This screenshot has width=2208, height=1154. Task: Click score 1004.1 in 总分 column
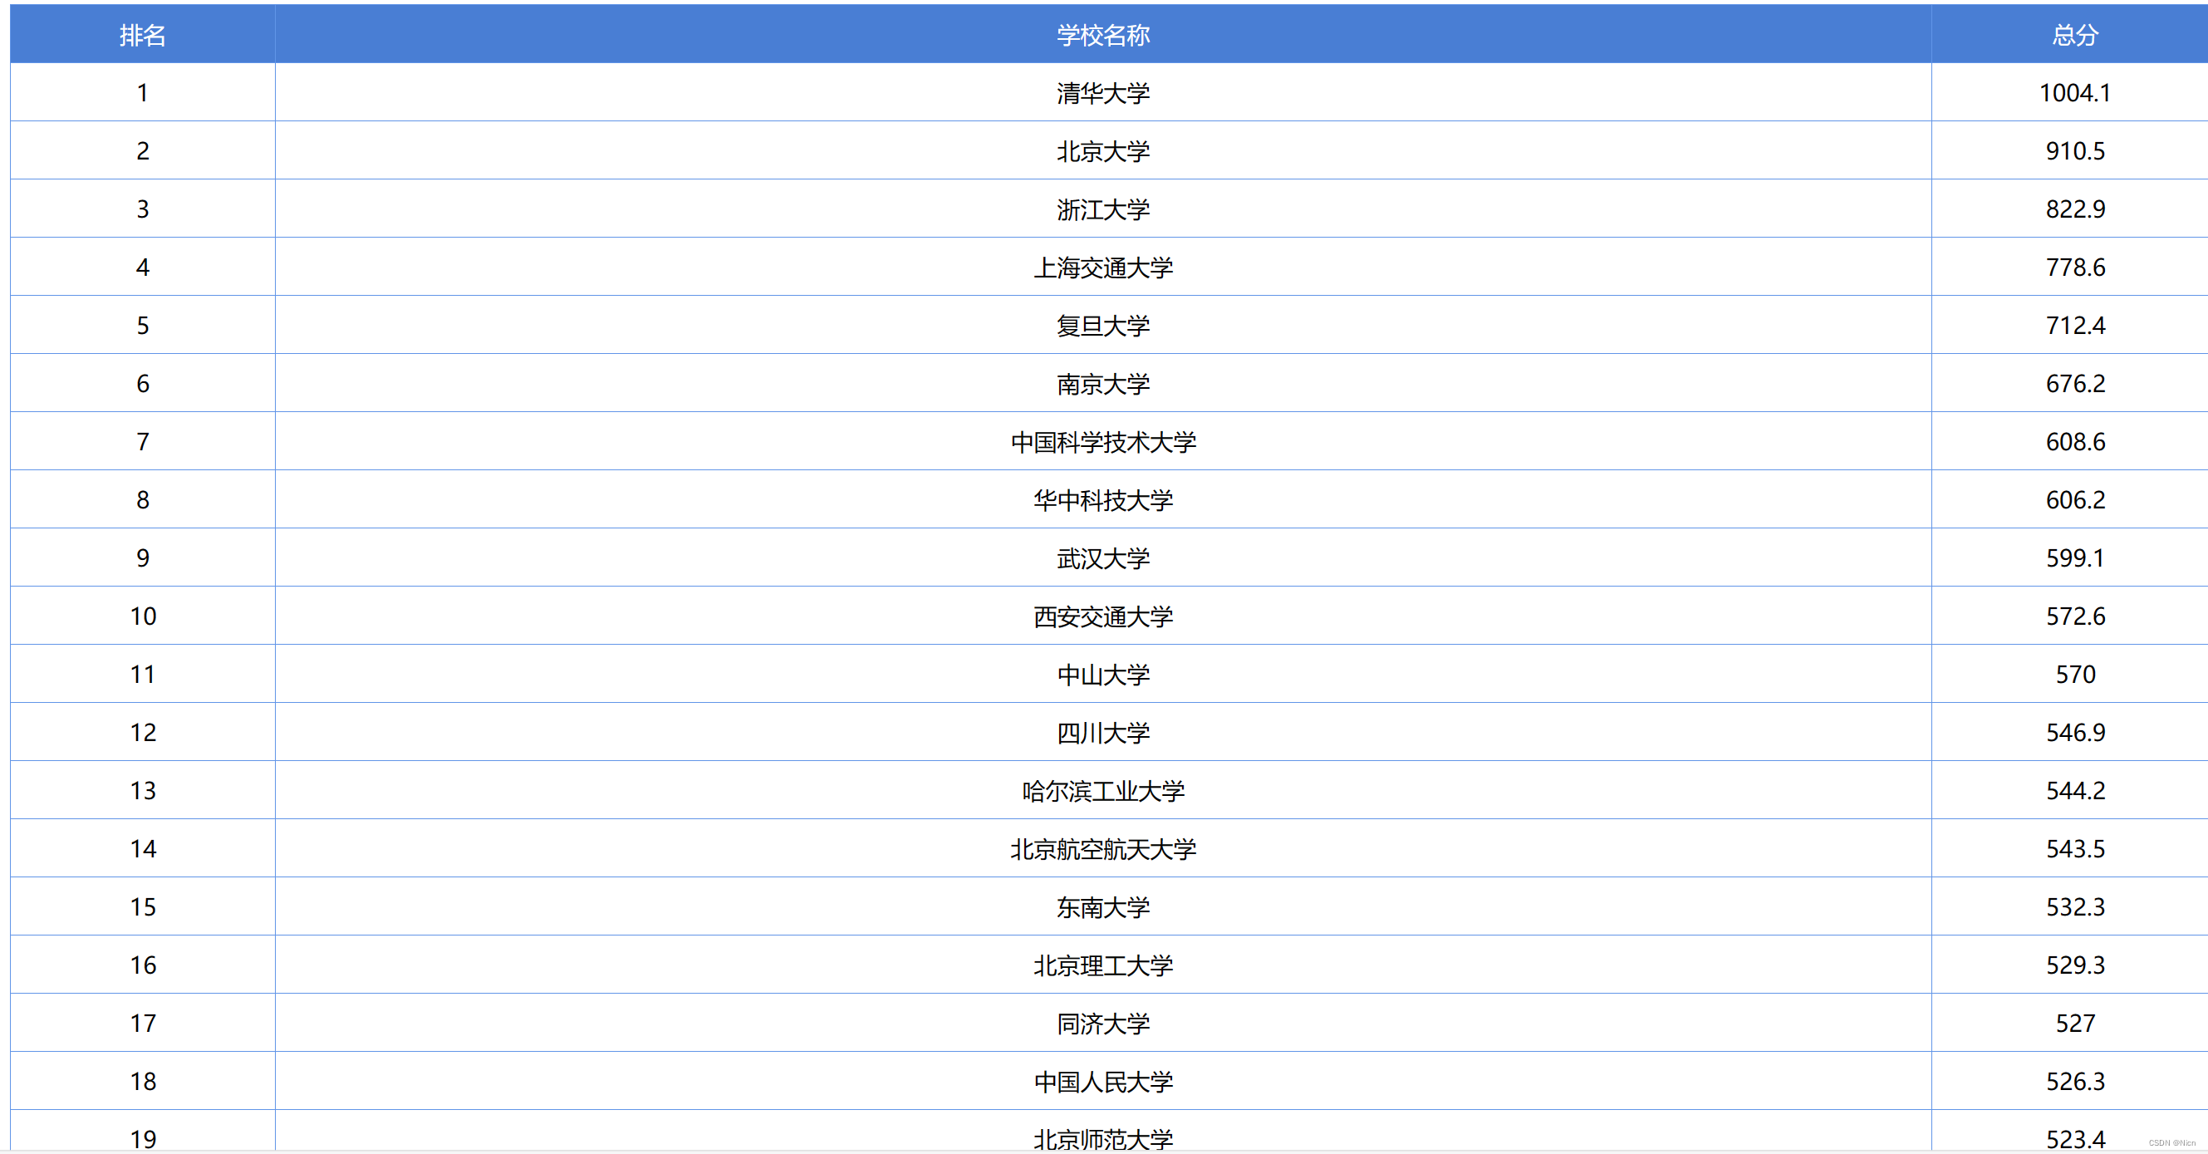click(2074, 92)
